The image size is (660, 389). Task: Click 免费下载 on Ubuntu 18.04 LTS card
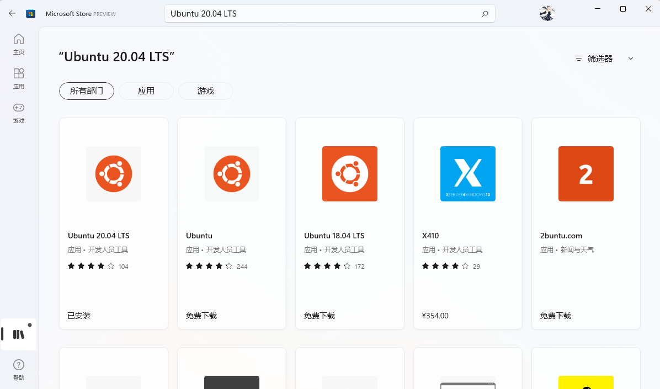[320, 316]
